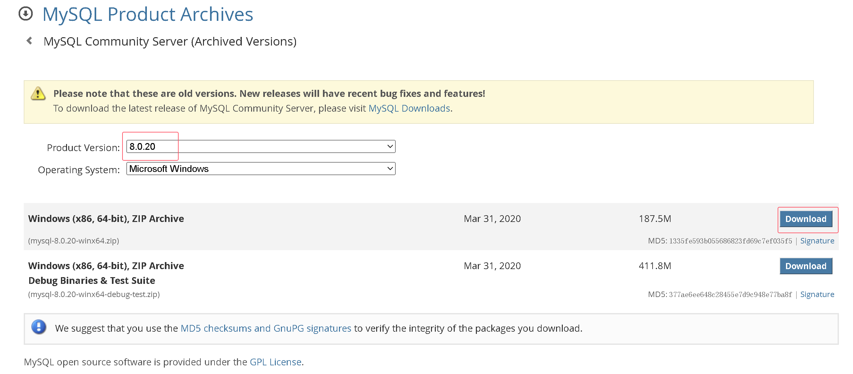Click the ZIP Archive title in the 187.5M row
Image resolution: width=853 pixels, height=374 pixels.
106,219
